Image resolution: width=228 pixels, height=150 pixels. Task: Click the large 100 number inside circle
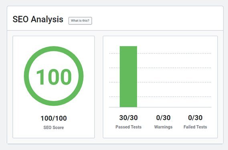pyautogui.click(x=54, y=77)
